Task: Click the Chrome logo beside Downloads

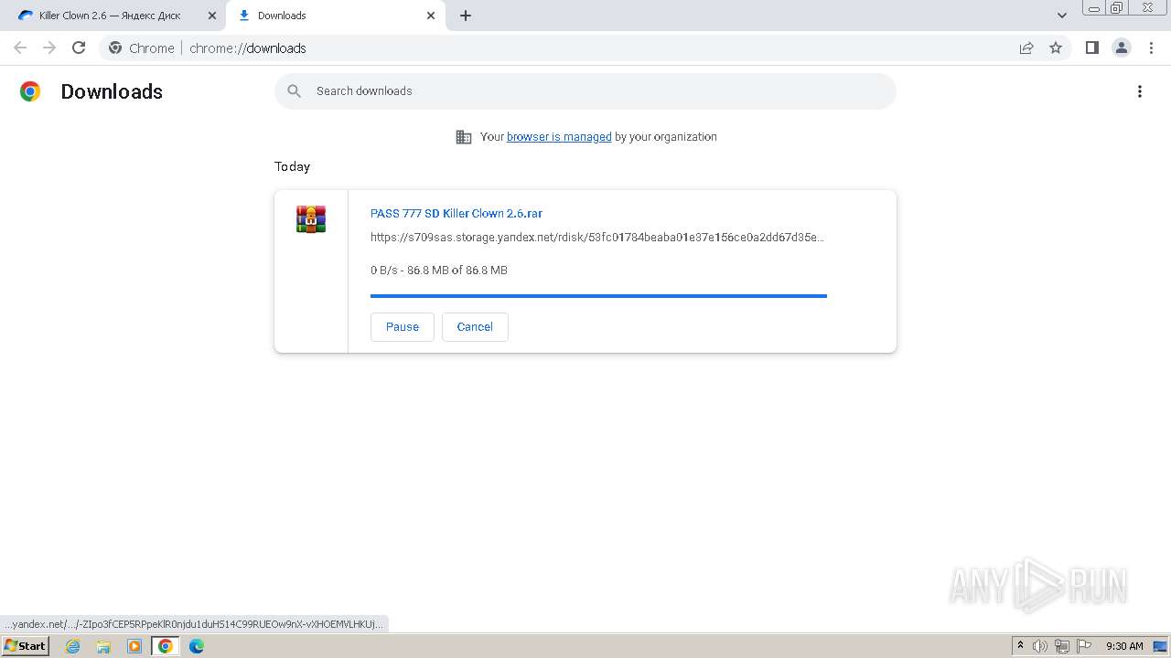Action: click(30, 91)
